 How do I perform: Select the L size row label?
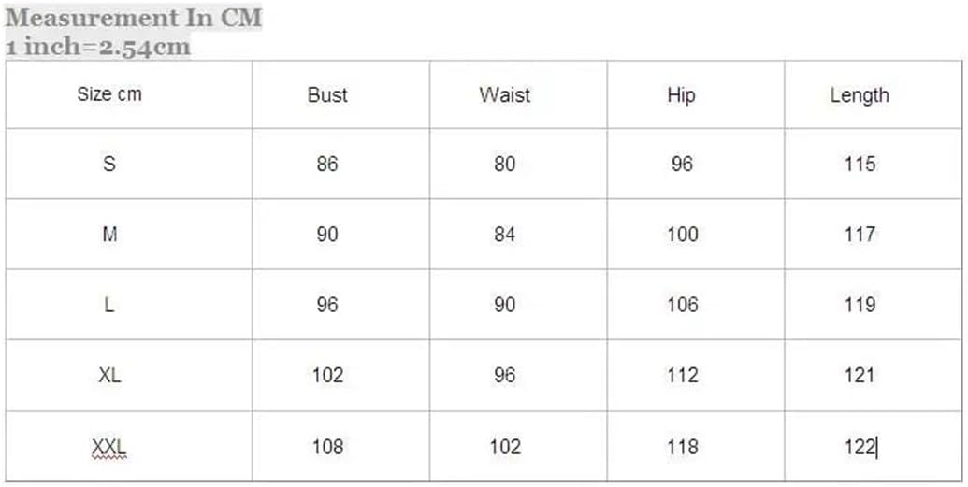click(109, 305)
